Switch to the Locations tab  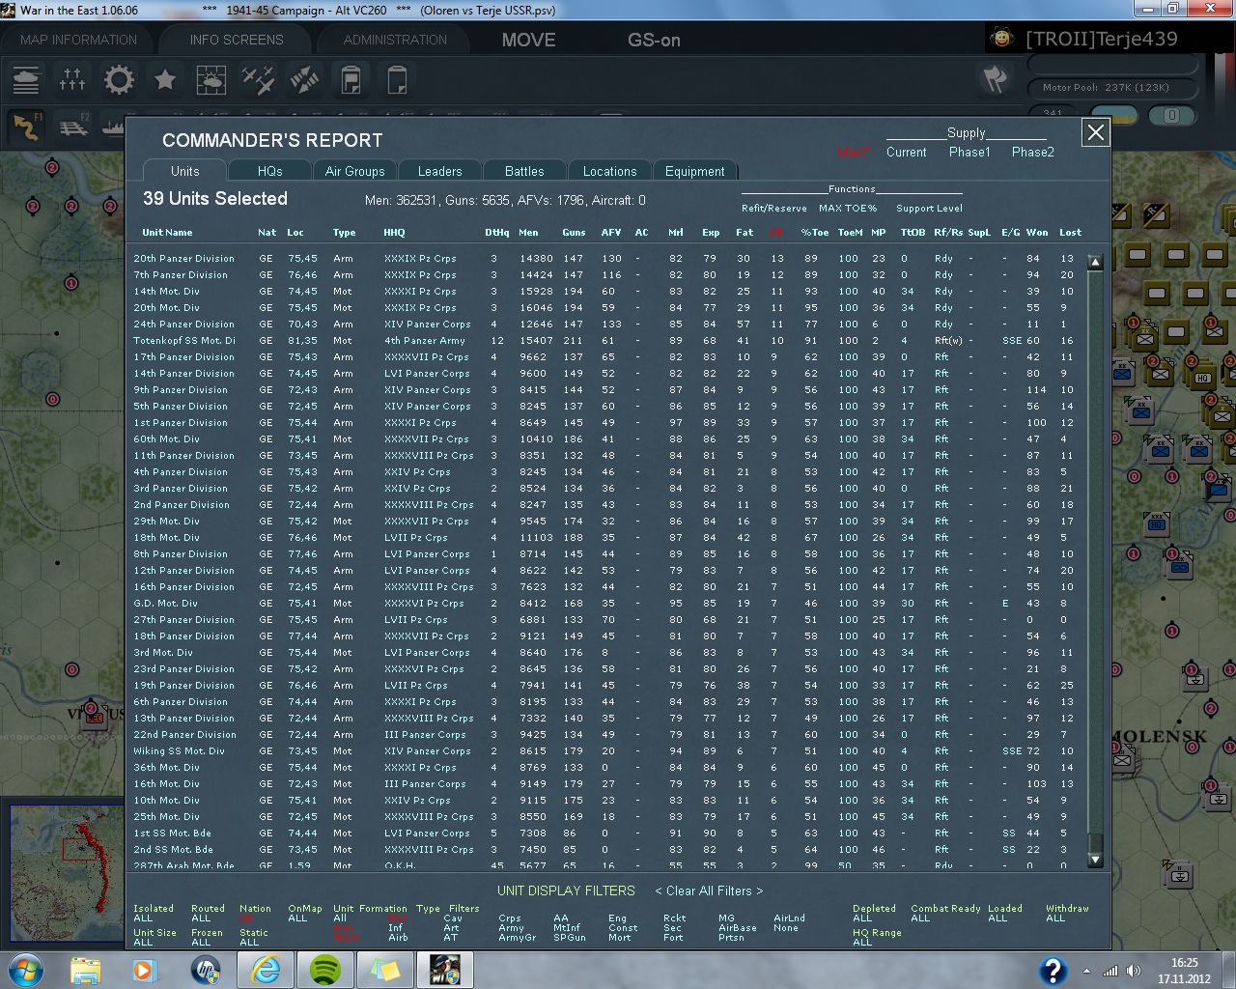pos(609,171)
